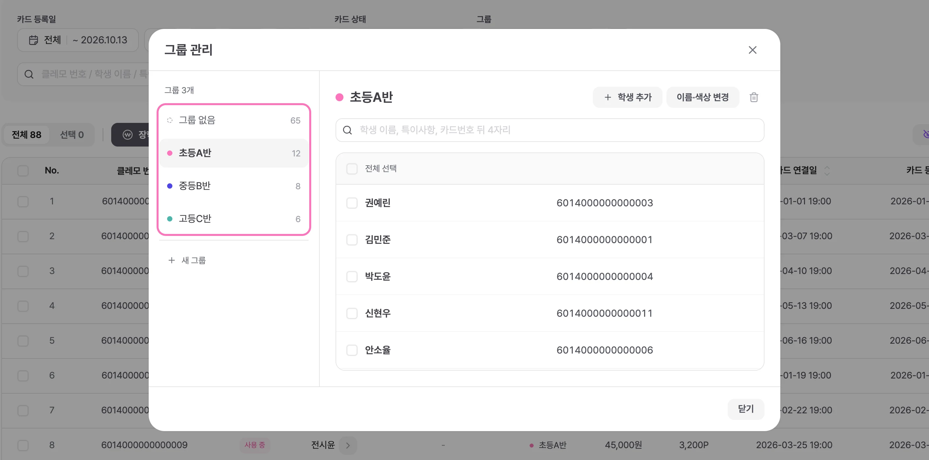
Task: Tick row 8 checkbox in background table
Action: [x=23, y=445]
